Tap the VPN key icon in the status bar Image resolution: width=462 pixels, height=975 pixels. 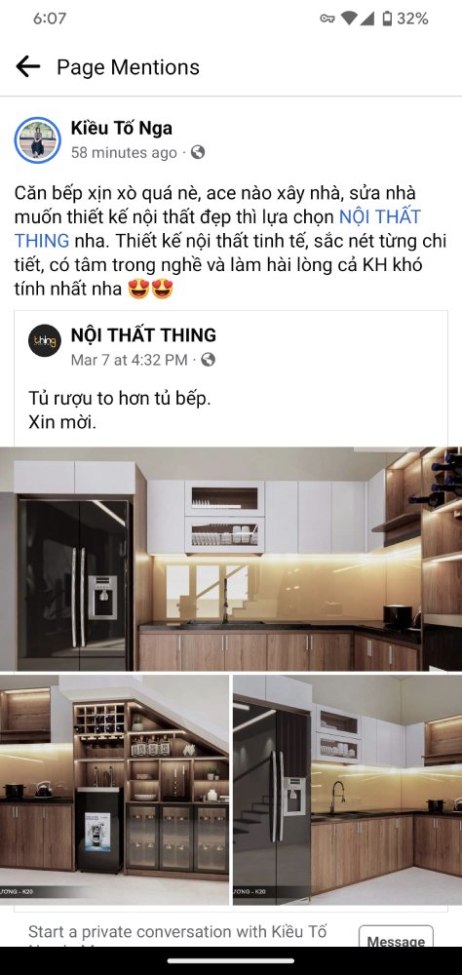pos(327,19)
